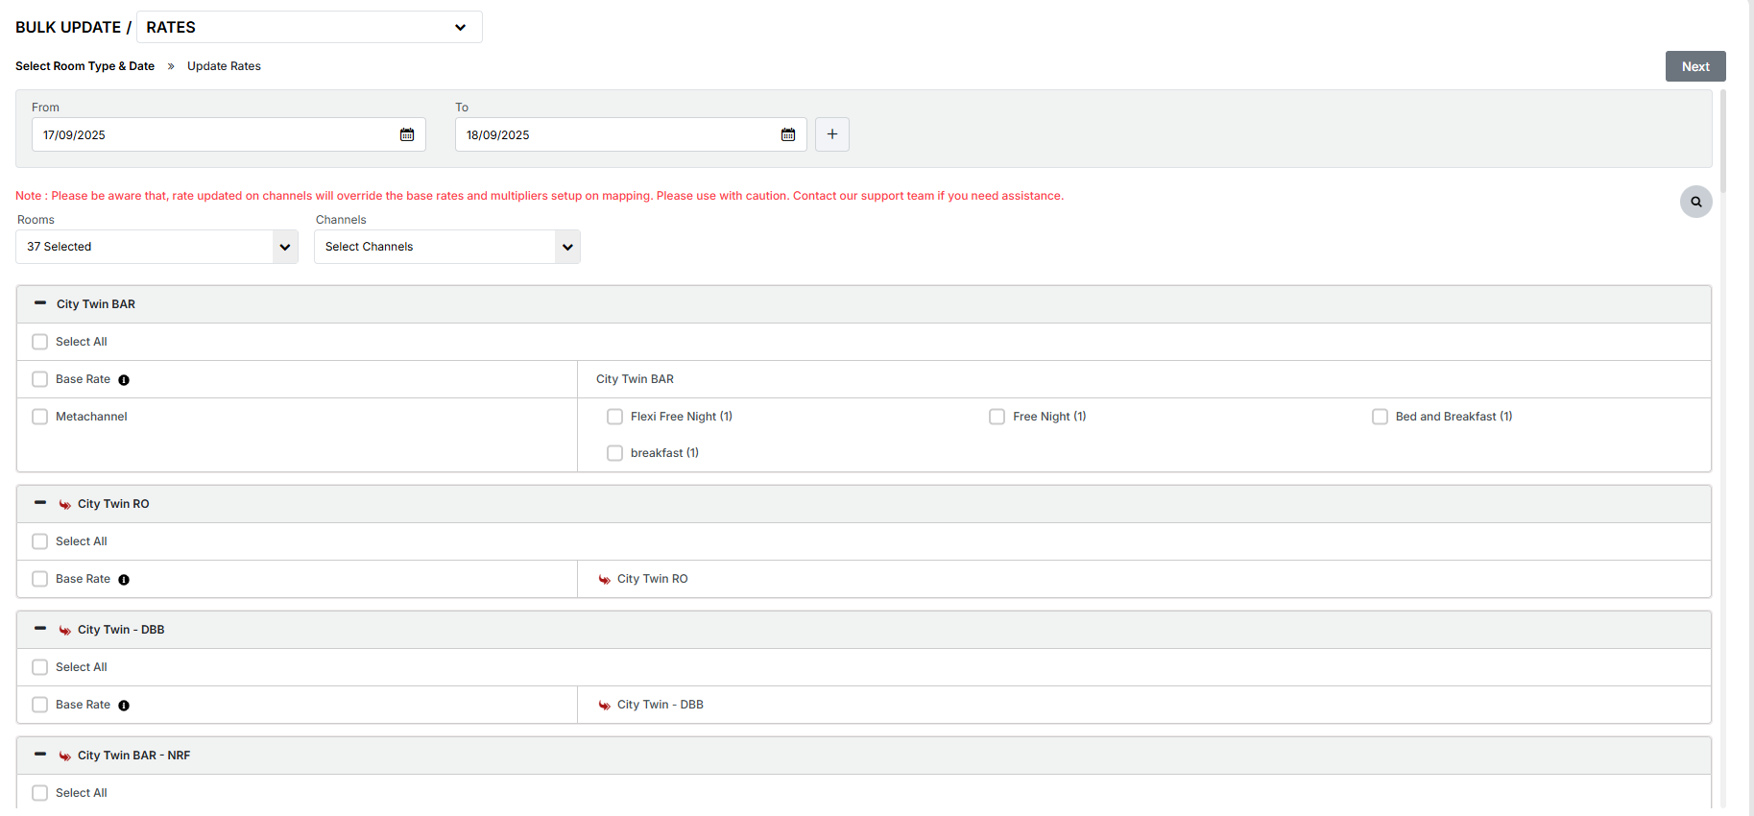Click the round search icon button
This screenshot has height=816, width=1754.
click(x=1695, y=202)
